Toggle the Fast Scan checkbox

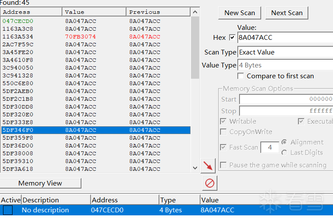click(x=223, y=147)
